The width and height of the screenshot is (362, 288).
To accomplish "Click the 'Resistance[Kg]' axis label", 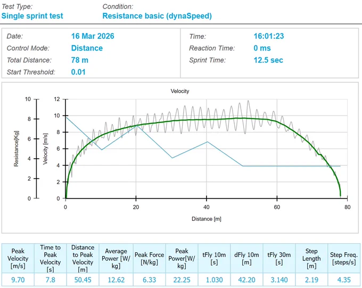I will 16,149.
